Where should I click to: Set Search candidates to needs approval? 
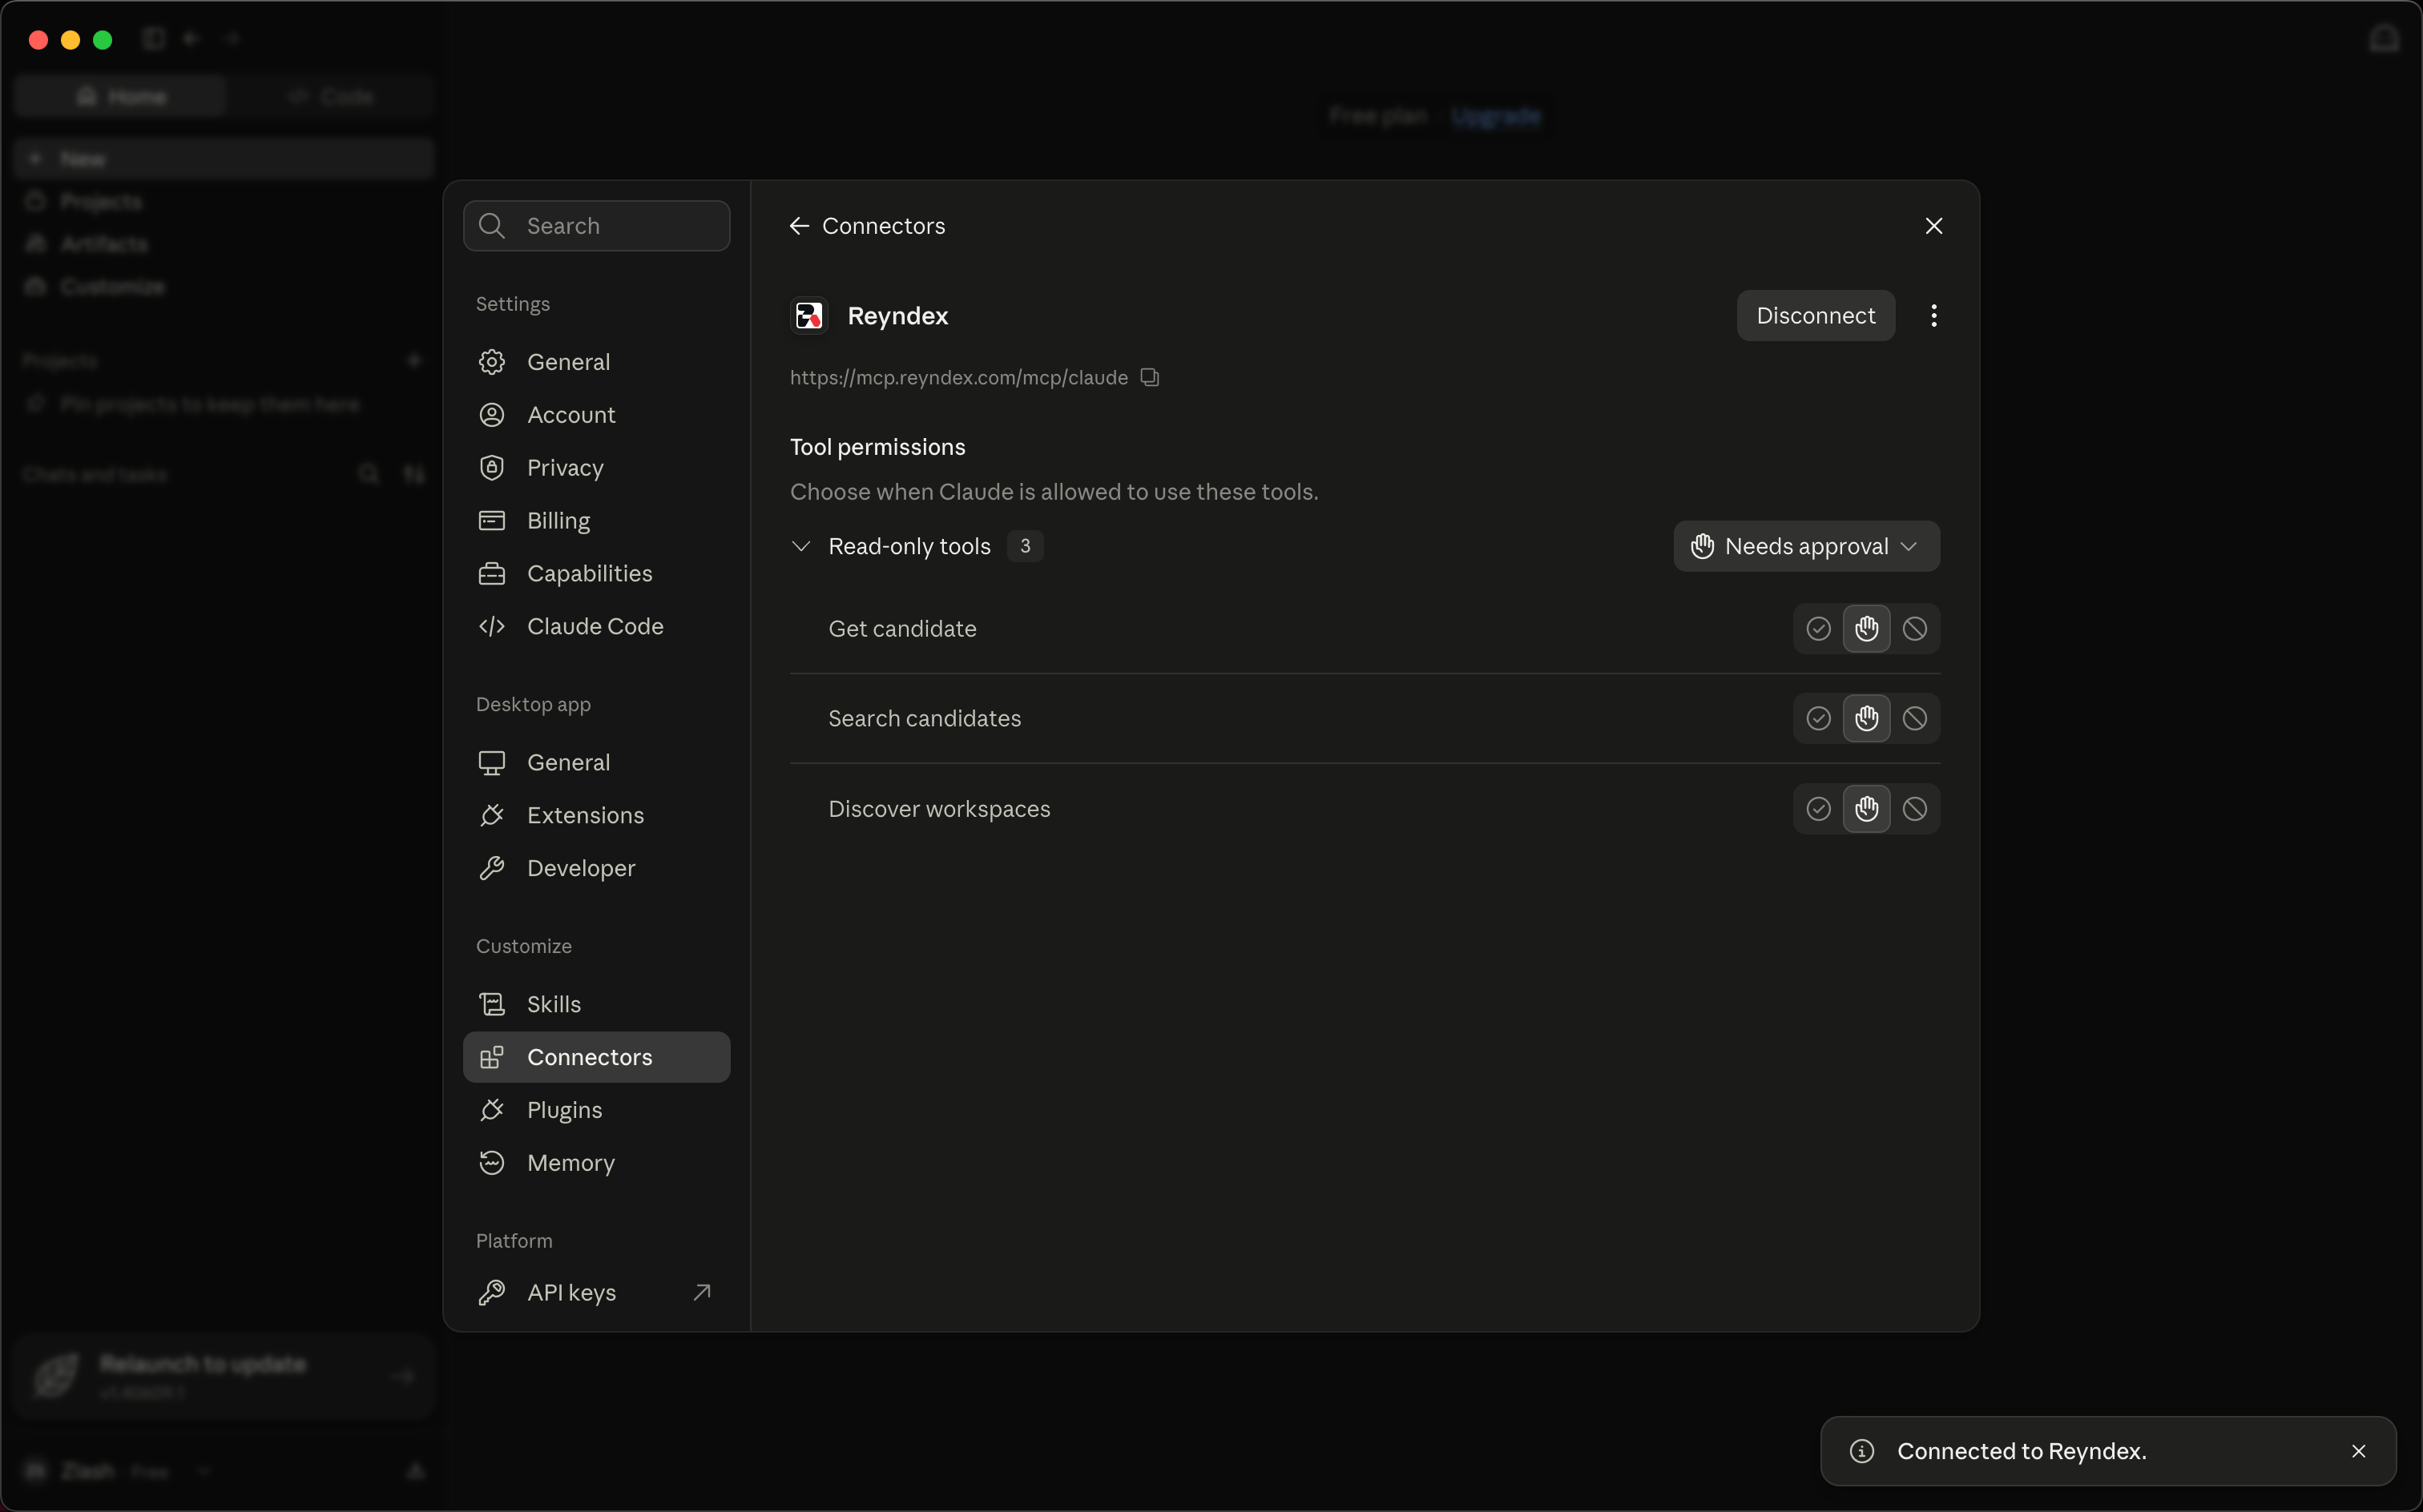pyautogui.click(x=1866, y=719)
